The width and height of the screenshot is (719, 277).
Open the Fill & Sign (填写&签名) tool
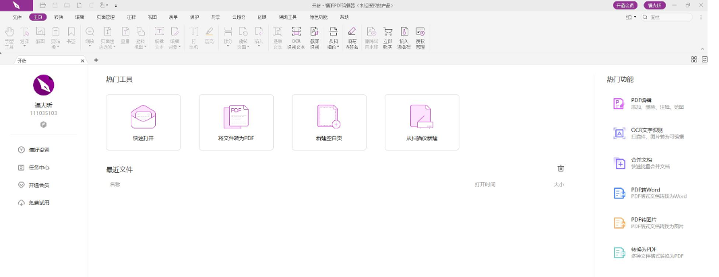coord(351,38)
